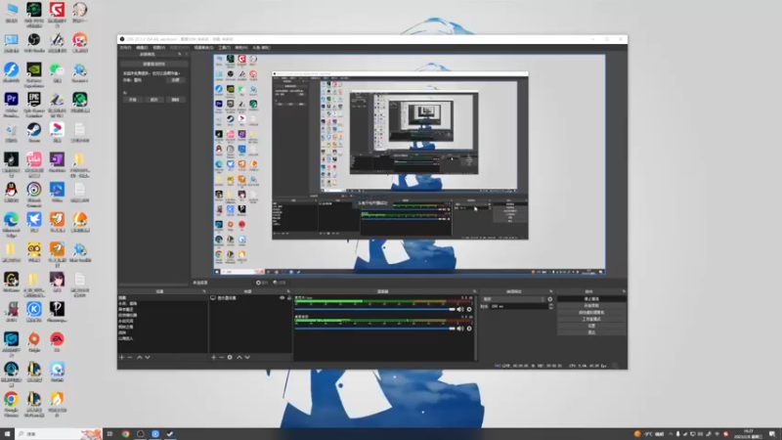Move scene down in Scenes list
This screenshot has height=440, width=782.
point(148,357)
